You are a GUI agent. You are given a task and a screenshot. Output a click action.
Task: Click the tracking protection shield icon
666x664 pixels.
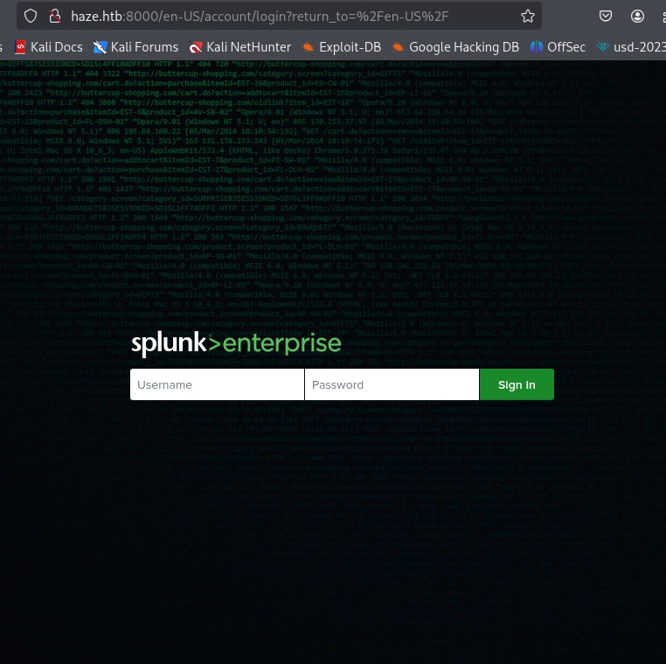point(31,16)
